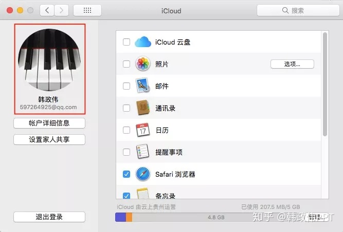Click the Contacts book icon

point(143,108)
